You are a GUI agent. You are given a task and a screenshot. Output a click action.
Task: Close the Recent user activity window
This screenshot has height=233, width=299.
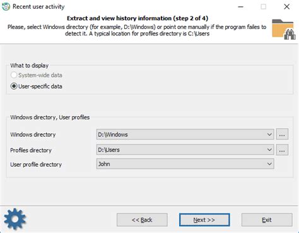click(287, 7)
